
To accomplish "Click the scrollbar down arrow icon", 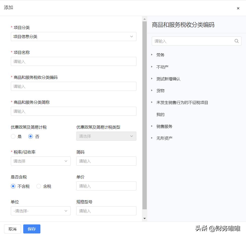I will [x=144, y=218].
